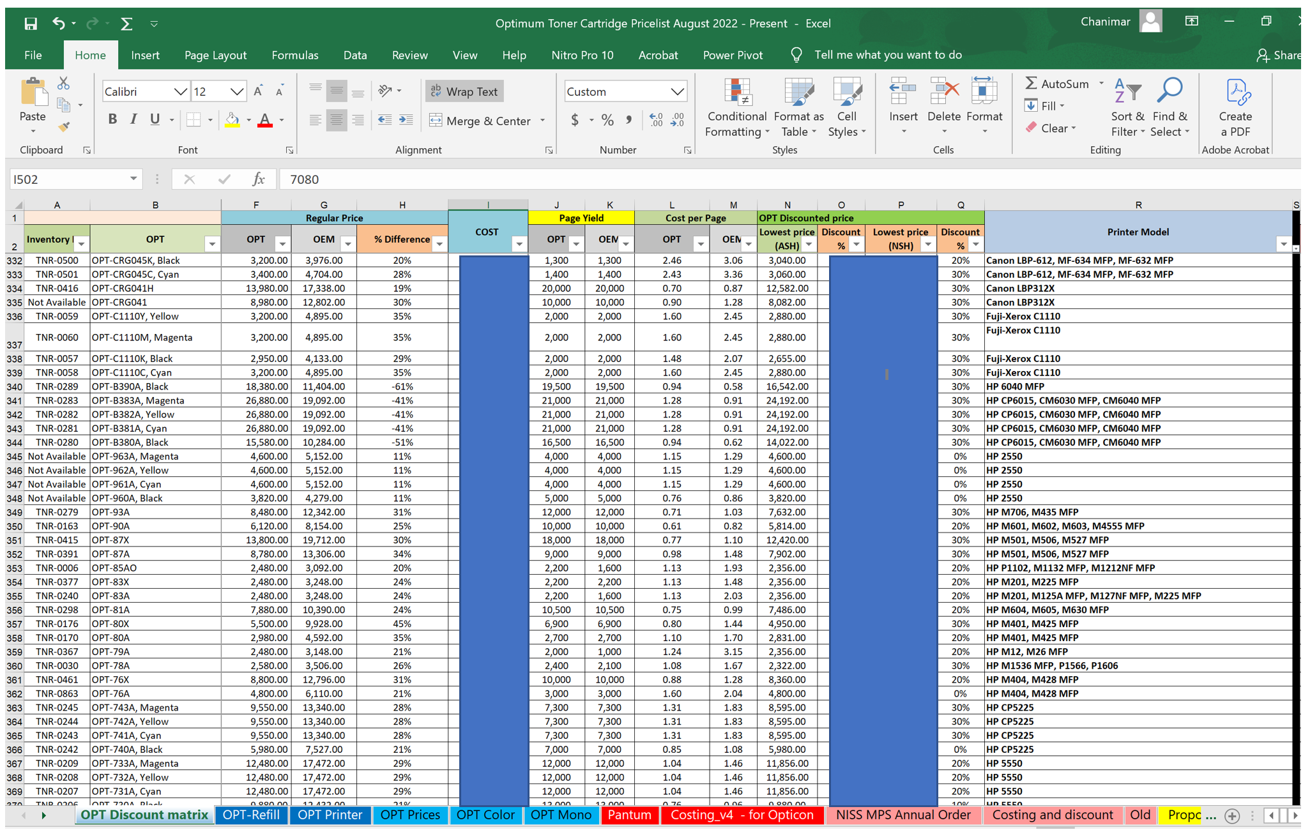1303x832 pixels.
Task: Toggle Wrap Text on
Action: [x=464, y=91]
